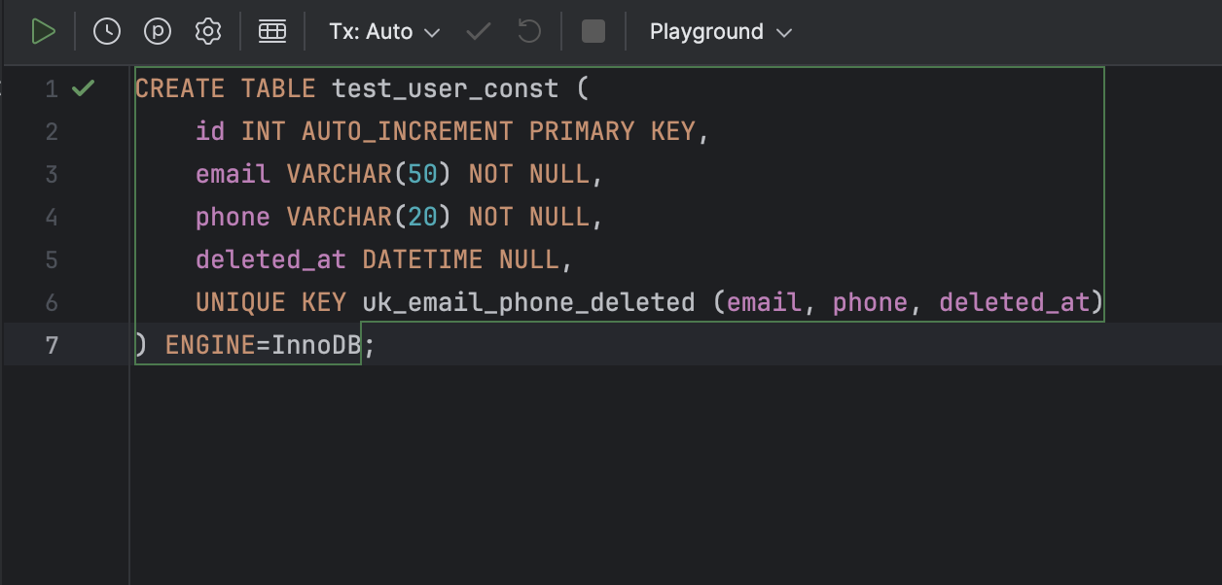The image size is (1222, 585).
Task: Click the deleted_at column on line 5
Action: 271,259
